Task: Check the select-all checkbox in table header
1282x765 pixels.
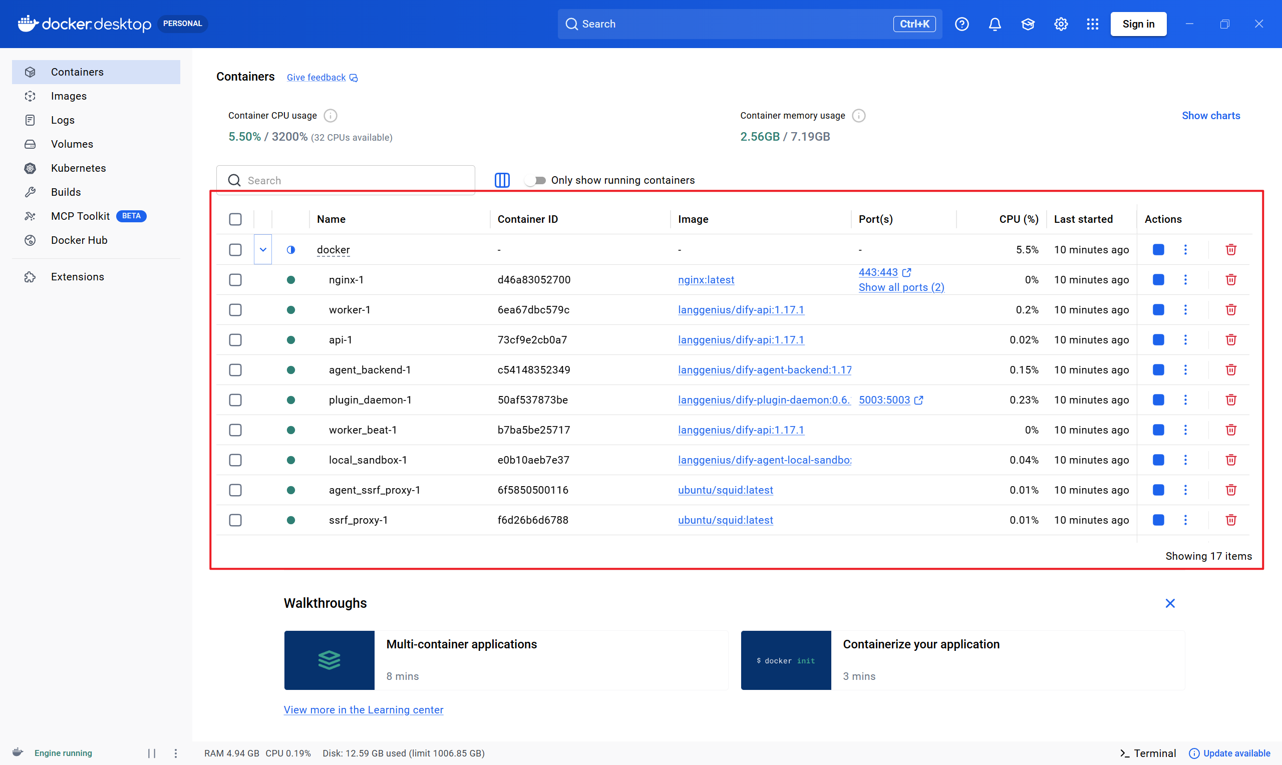Action: point(235,219)
